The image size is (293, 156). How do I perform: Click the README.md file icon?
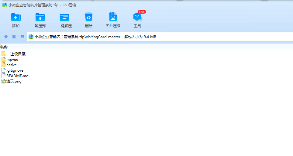pos(3,76)
